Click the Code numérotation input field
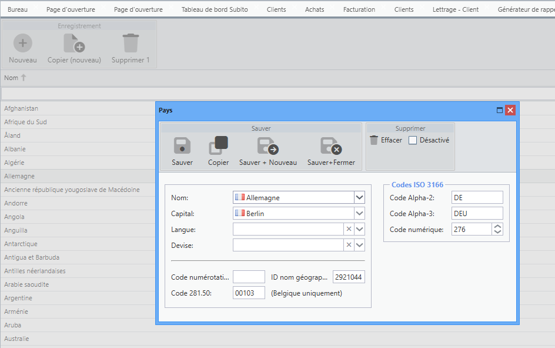This screenshot has height=348, width=555. [249, 277]
